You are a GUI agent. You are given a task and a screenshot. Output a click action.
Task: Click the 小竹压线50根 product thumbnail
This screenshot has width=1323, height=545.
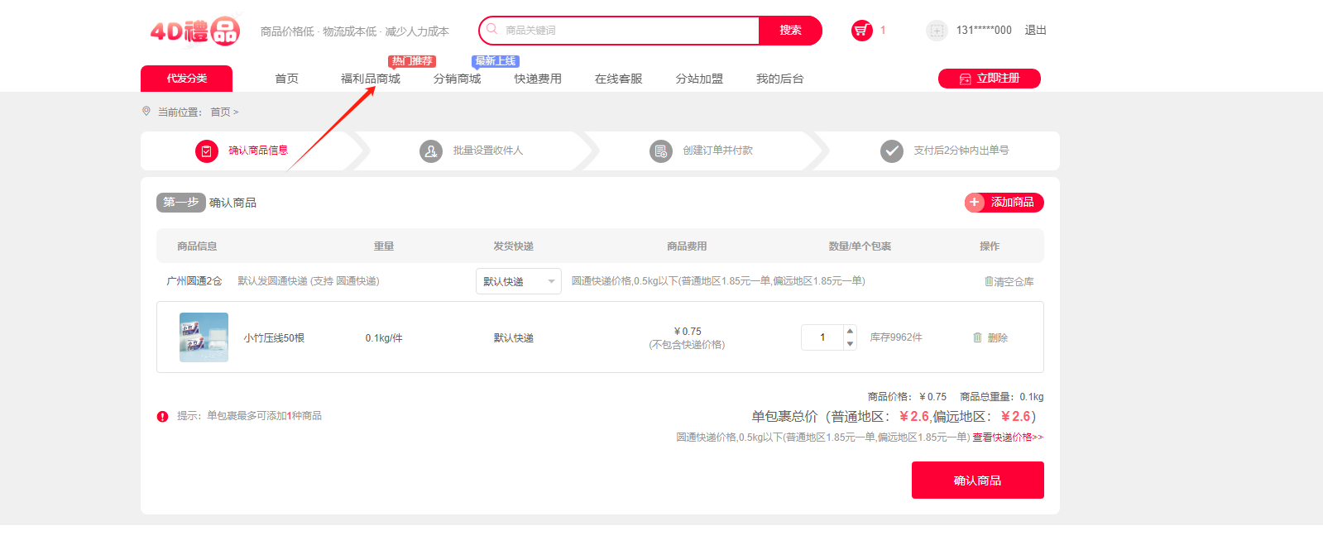204,337
